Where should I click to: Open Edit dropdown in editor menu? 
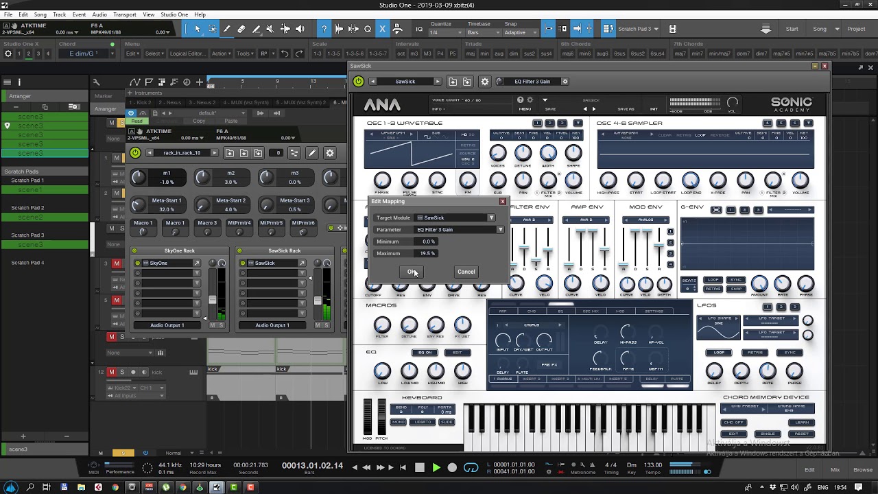[x=132, y=54]
